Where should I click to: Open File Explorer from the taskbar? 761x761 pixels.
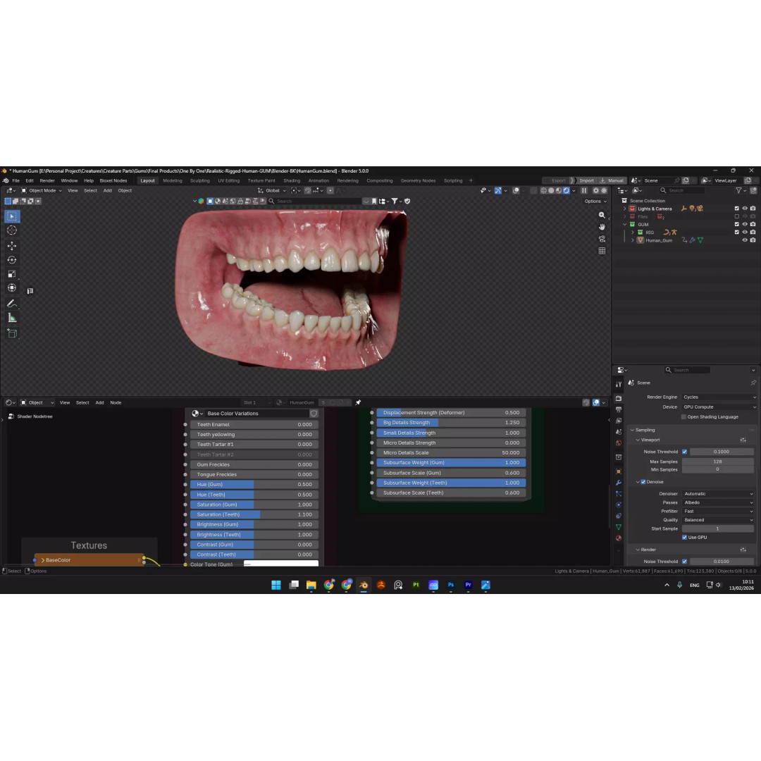[311, 586]
